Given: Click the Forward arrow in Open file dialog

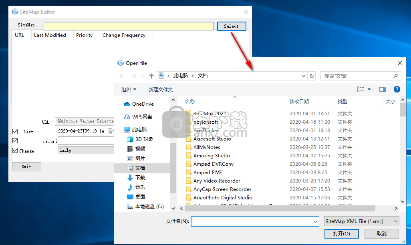Looking at the screenshot, I should click(134, 76).
